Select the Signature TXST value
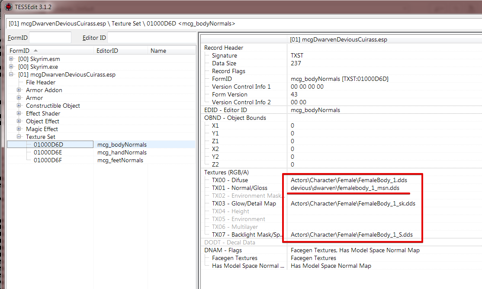This screenshot has width=482, height=289. click(x=297, y=55)
